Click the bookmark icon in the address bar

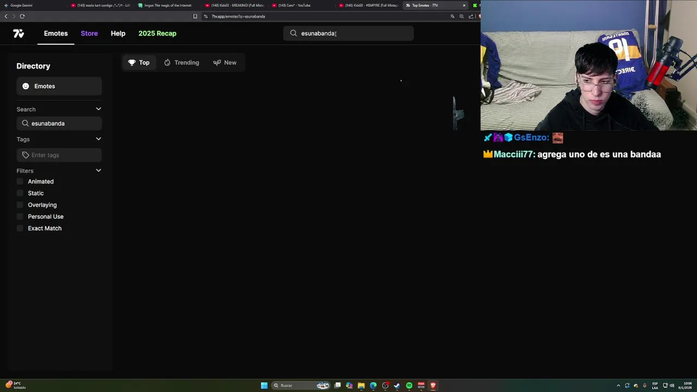tap(195, 16)
